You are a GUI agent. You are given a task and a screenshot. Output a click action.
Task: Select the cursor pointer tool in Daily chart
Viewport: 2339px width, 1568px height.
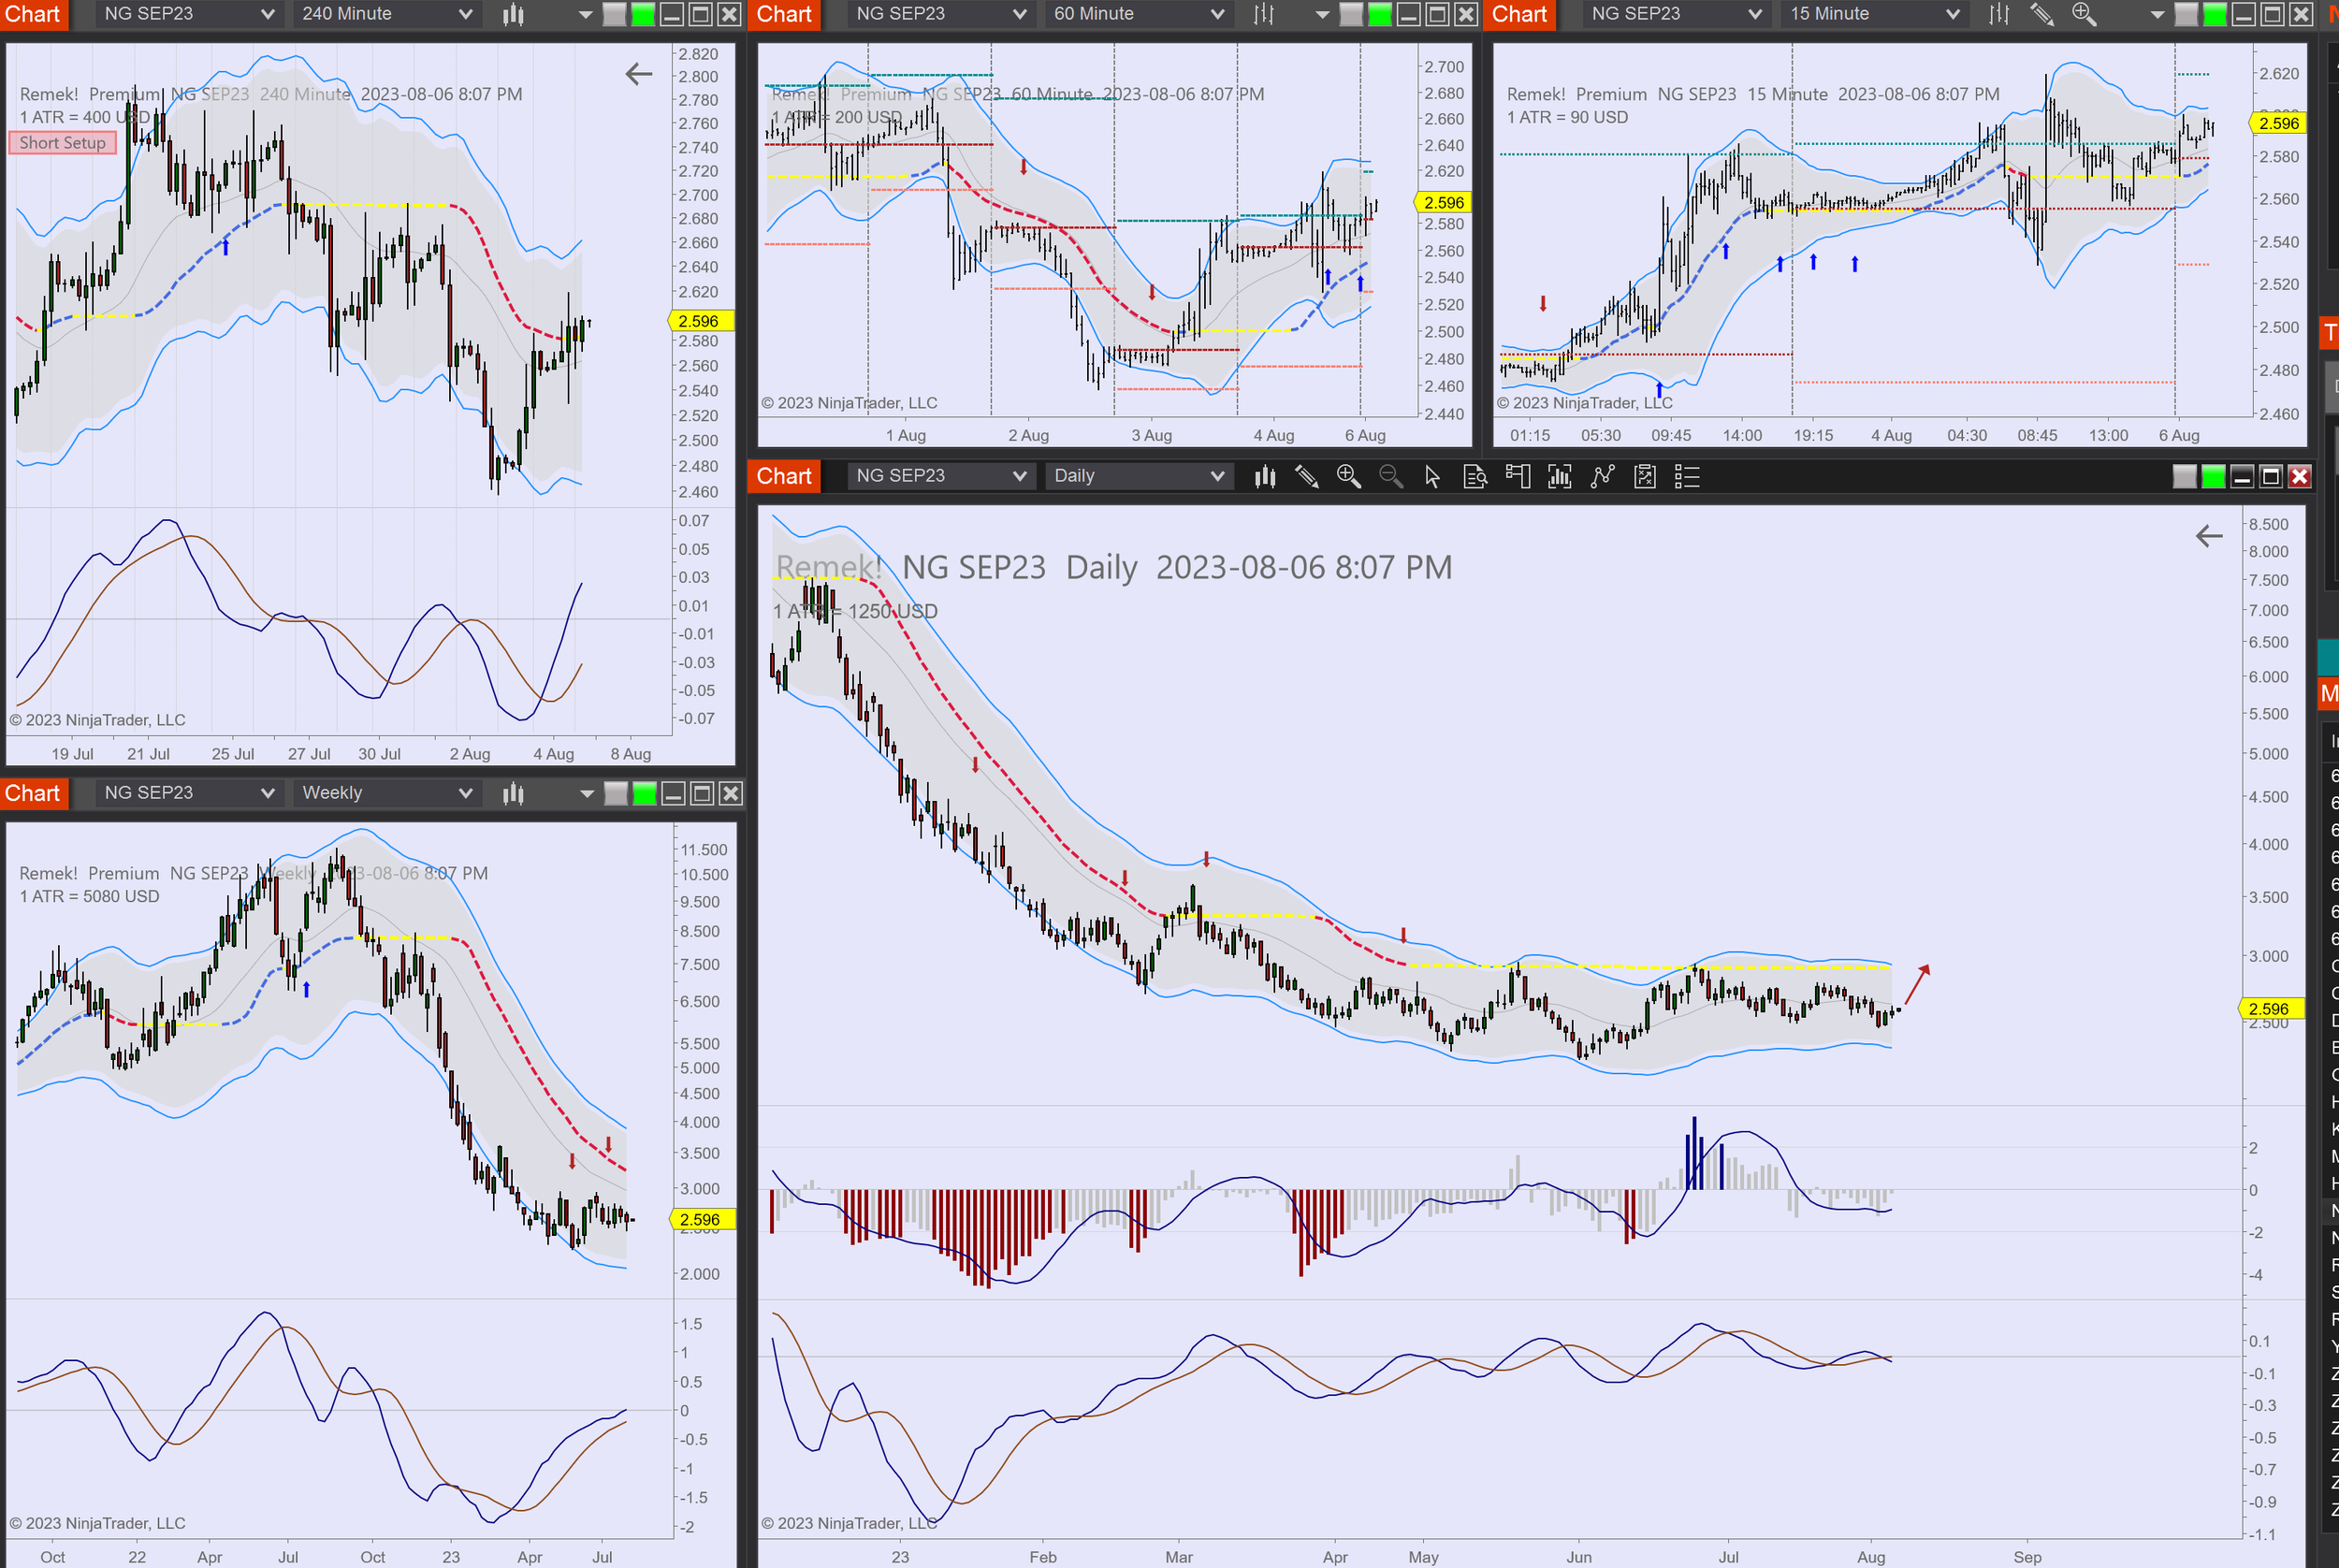click(x=1432, y=477)
